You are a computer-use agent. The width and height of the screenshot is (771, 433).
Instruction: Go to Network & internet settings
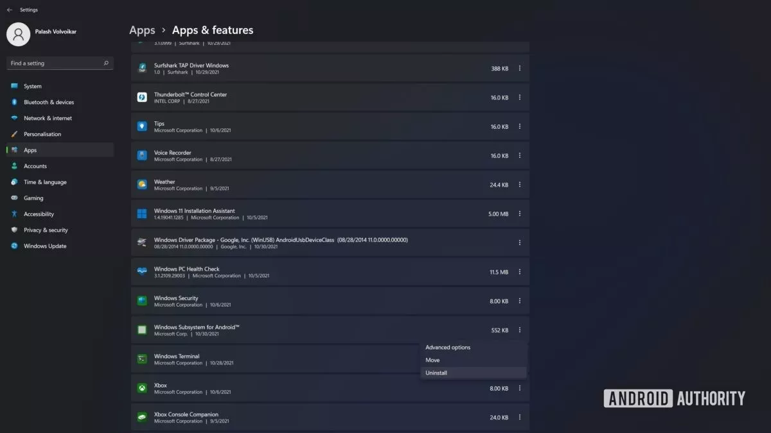coord(60,118)
